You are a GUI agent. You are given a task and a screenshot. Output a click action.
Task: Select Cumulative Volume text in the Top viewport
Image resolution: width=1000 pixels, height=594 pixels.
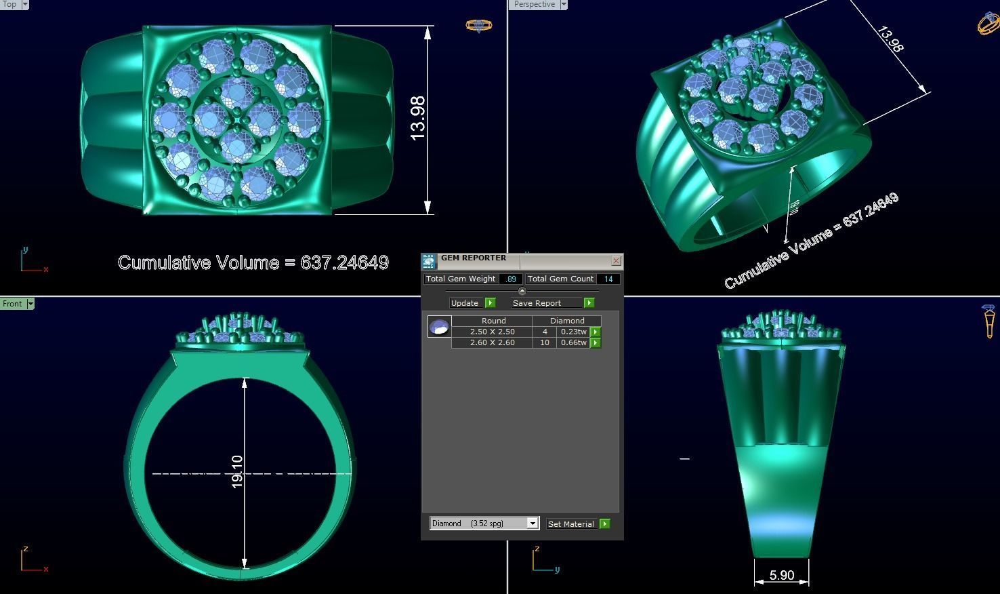click(253, 262)
